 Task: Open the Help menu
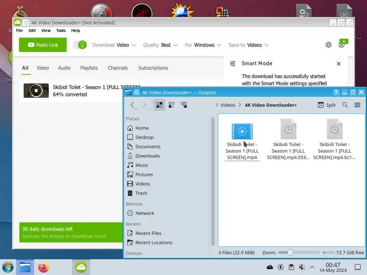click(x=75, y=30)
